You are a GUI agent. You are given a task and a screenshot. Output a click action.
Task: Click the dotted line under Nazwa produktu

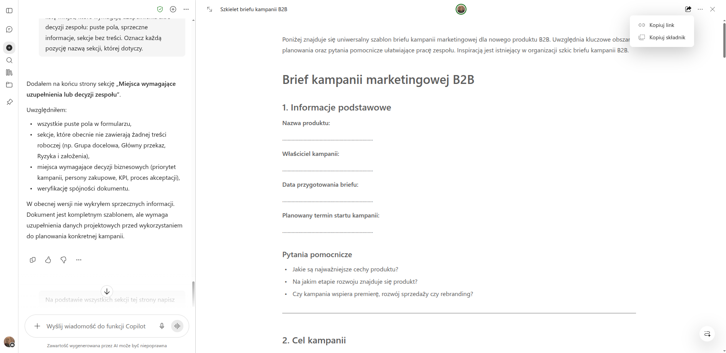(328, 139)
